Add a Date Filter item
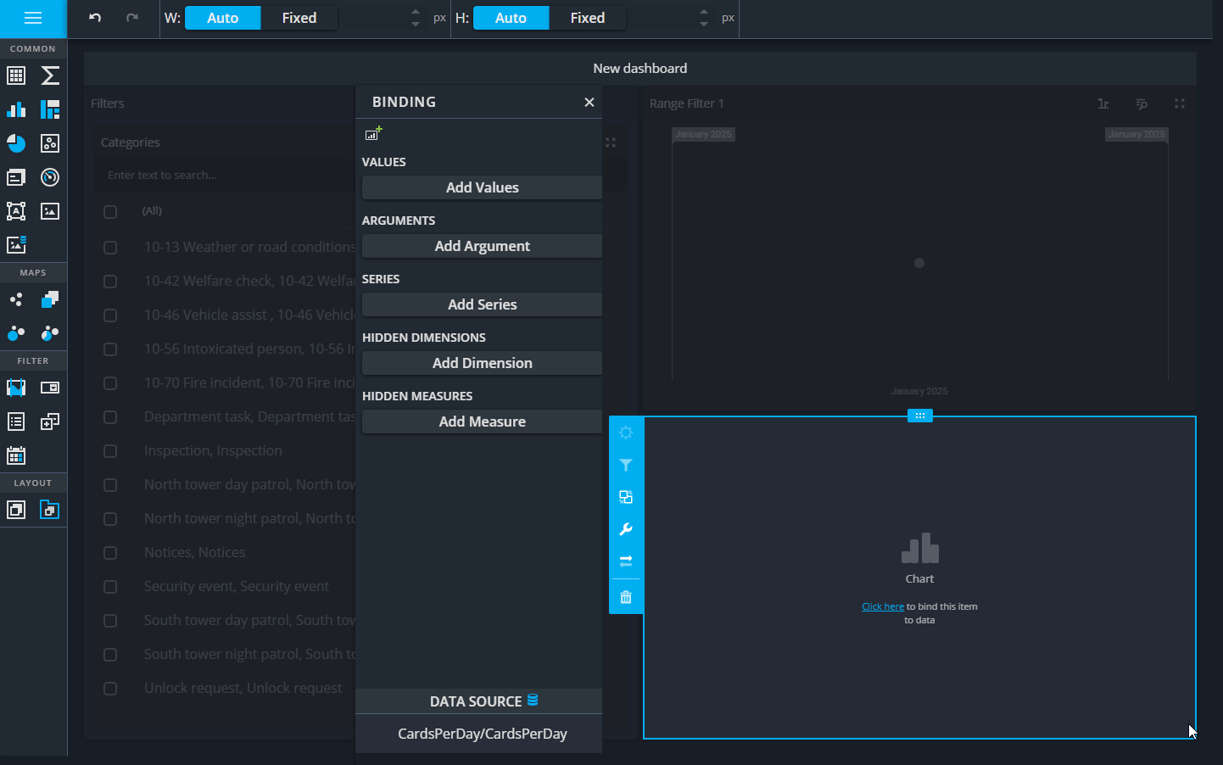Image resolution: width=1223 pixels, height=765 pixels. [x=16, y=455]
